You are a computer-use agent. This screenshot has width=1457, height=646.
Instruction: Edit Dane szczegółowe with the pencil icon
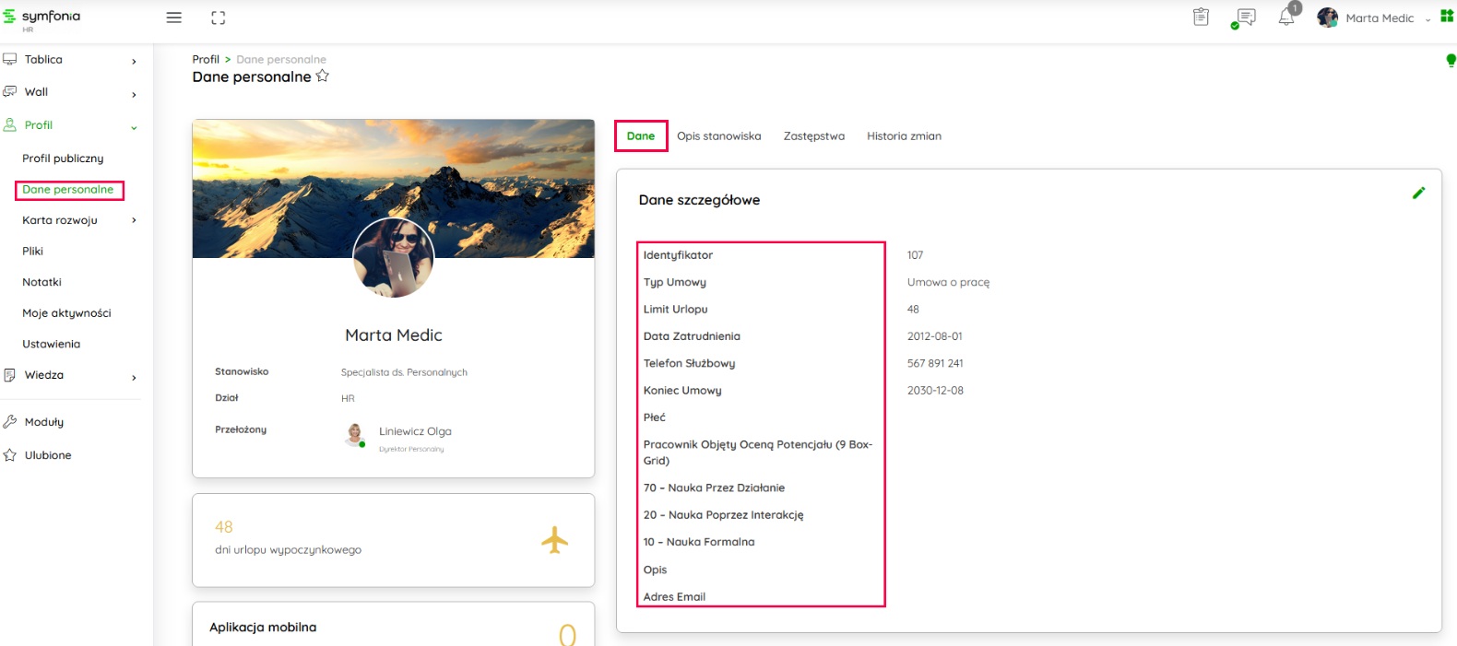coord(1418,193)
